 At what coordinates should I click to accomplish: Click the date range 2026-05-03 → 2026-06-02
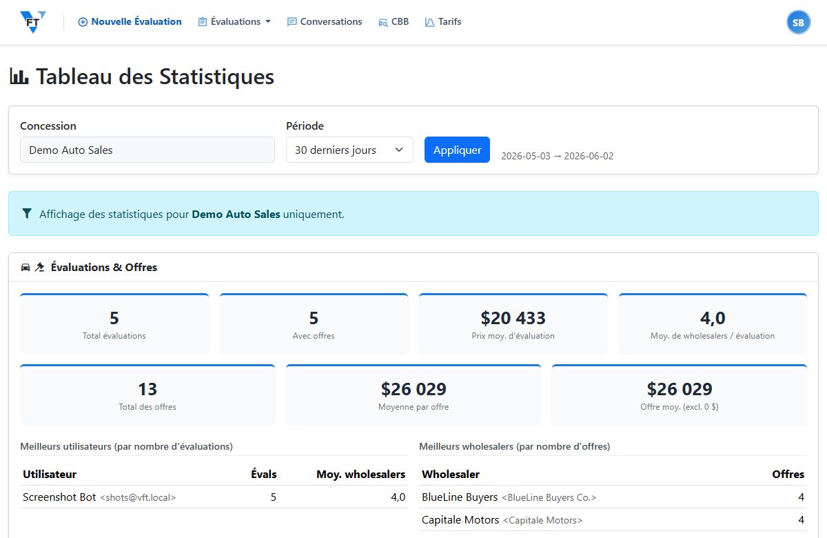[x=557, y=156]
